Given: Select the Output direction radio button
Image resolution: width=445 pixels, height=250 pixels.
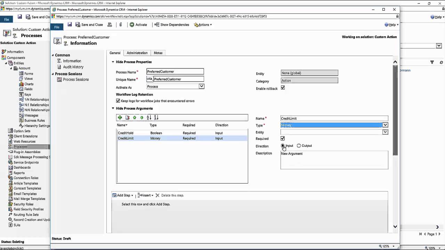Looking at the screenshot, I should (299, 146).
